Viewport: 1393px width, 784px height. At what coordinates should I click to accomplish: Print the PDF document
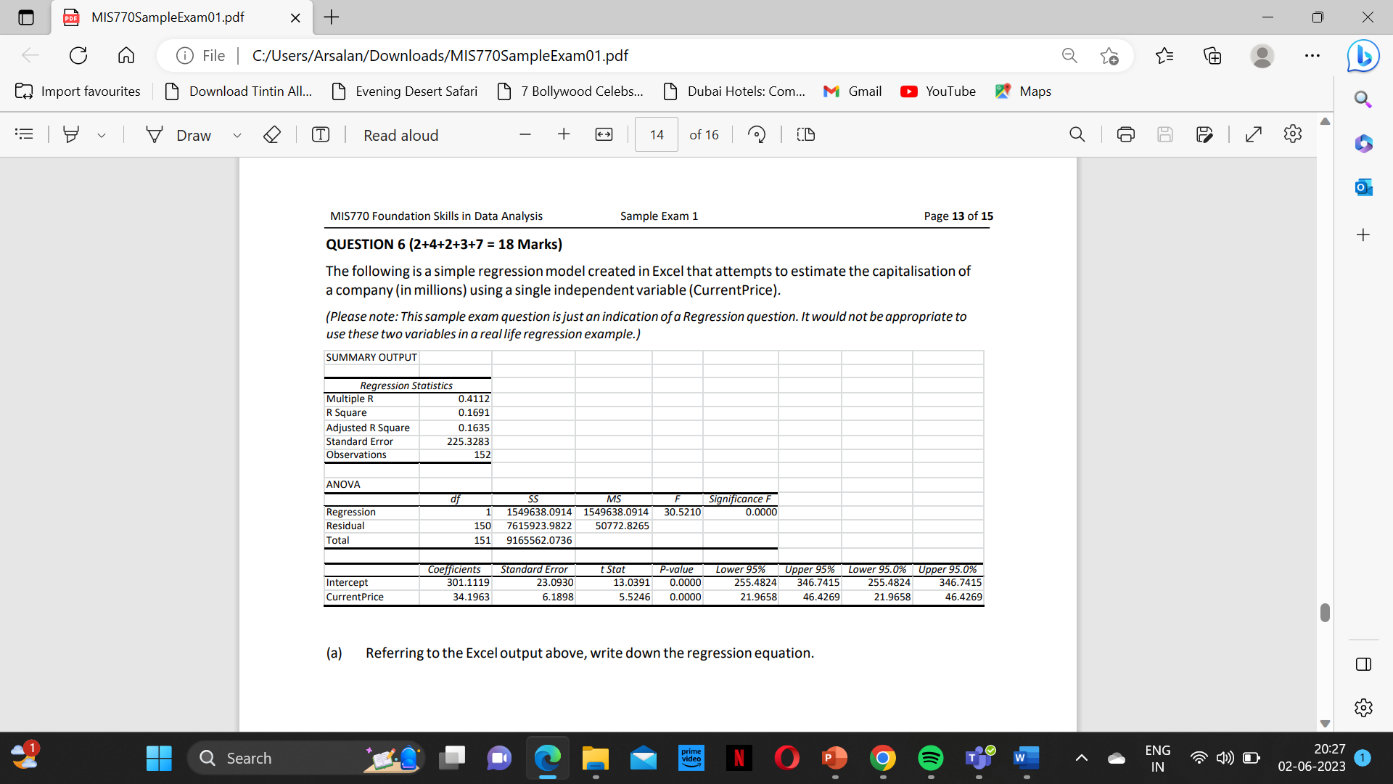click(1126, 134)
